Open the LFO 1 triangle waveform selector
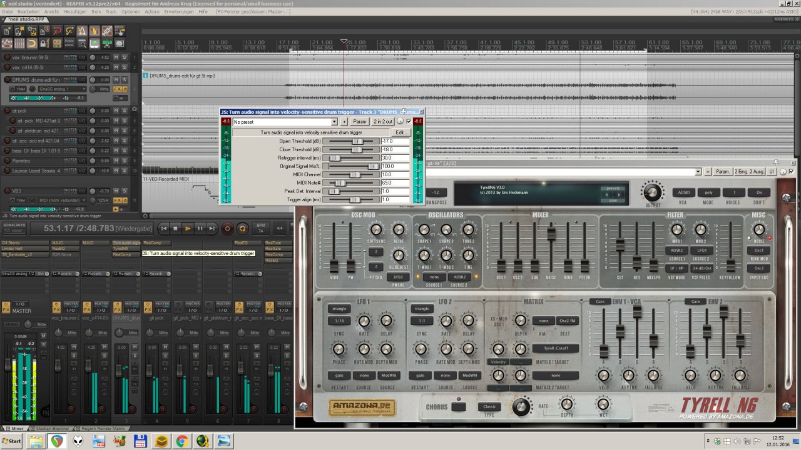 [339, 309]
